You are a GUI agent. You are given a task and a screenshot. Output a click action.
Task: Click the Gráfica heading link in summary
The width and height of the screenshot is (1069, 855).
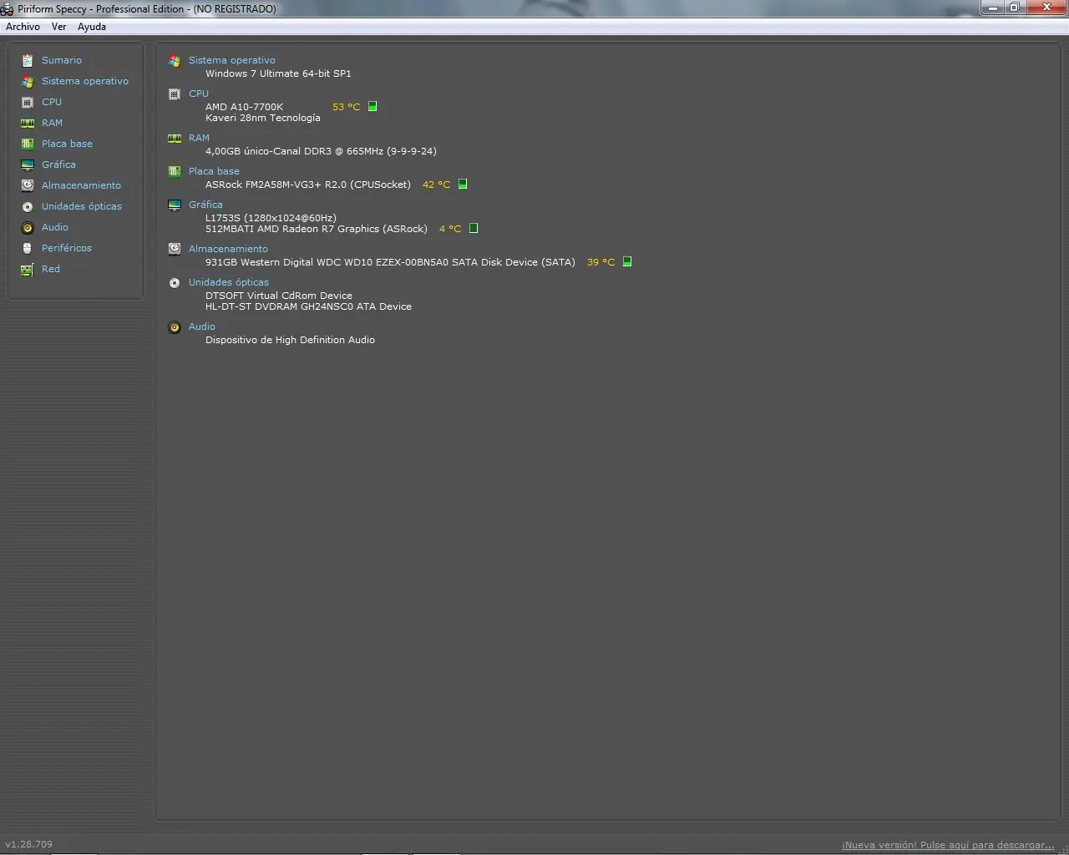pos(205,205)
